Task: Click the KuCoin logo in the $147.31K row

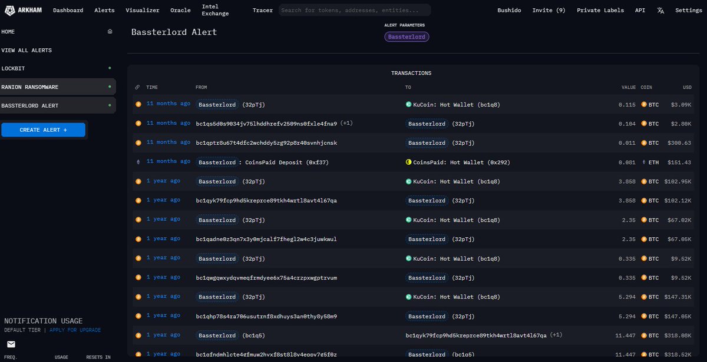Action: (408, 297)
